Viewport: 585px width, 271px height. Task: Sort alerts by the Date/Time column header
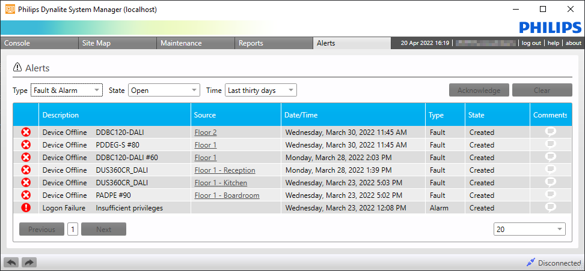301,115
